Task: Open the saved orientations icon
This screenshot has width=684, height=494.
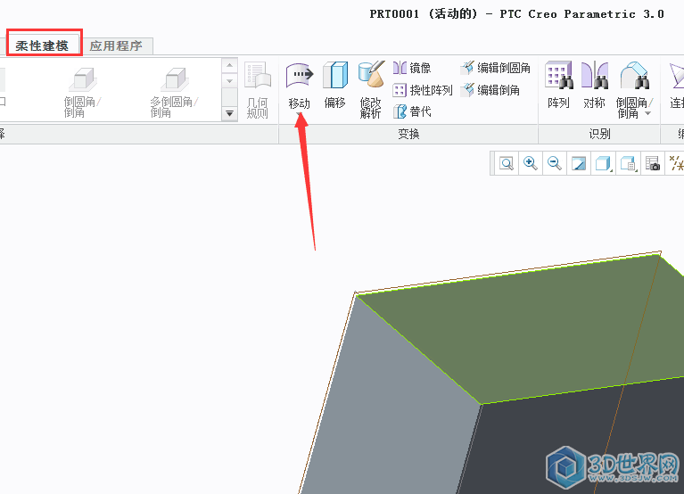Action: pos(628,164)
